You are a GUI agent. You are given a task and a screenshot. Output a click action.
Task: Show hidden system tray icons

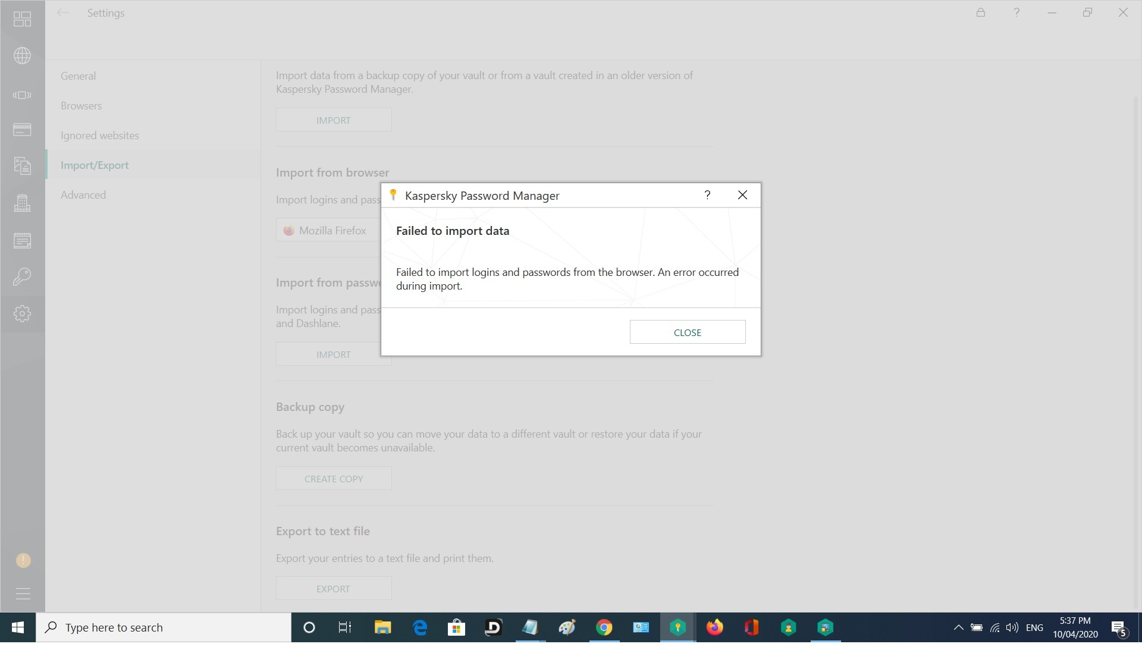[958, 627]
